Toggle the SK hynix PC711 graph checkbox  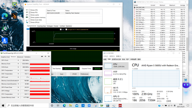(66, 30)
